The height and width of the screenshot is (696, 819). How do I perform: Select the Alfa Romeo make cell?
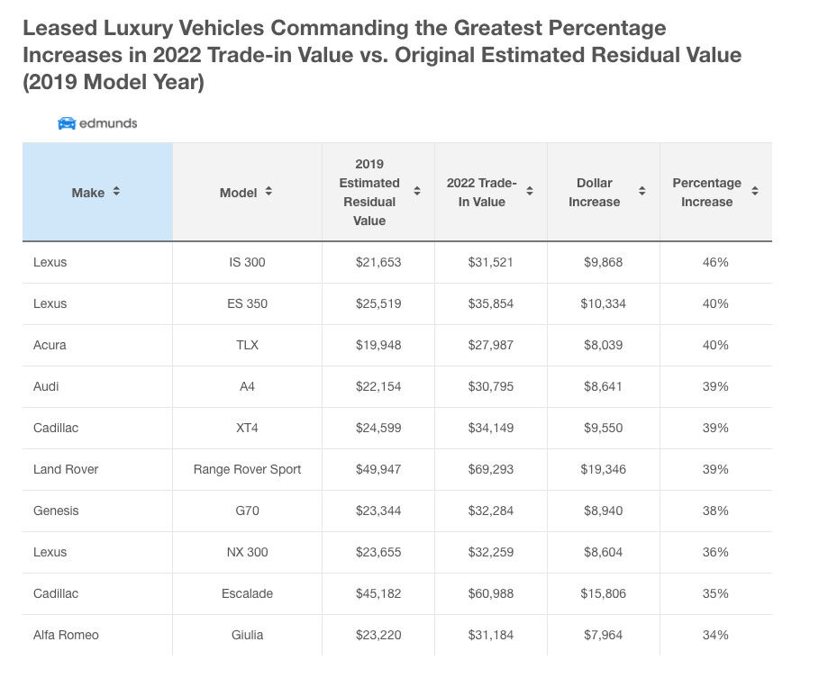(66, 635)
